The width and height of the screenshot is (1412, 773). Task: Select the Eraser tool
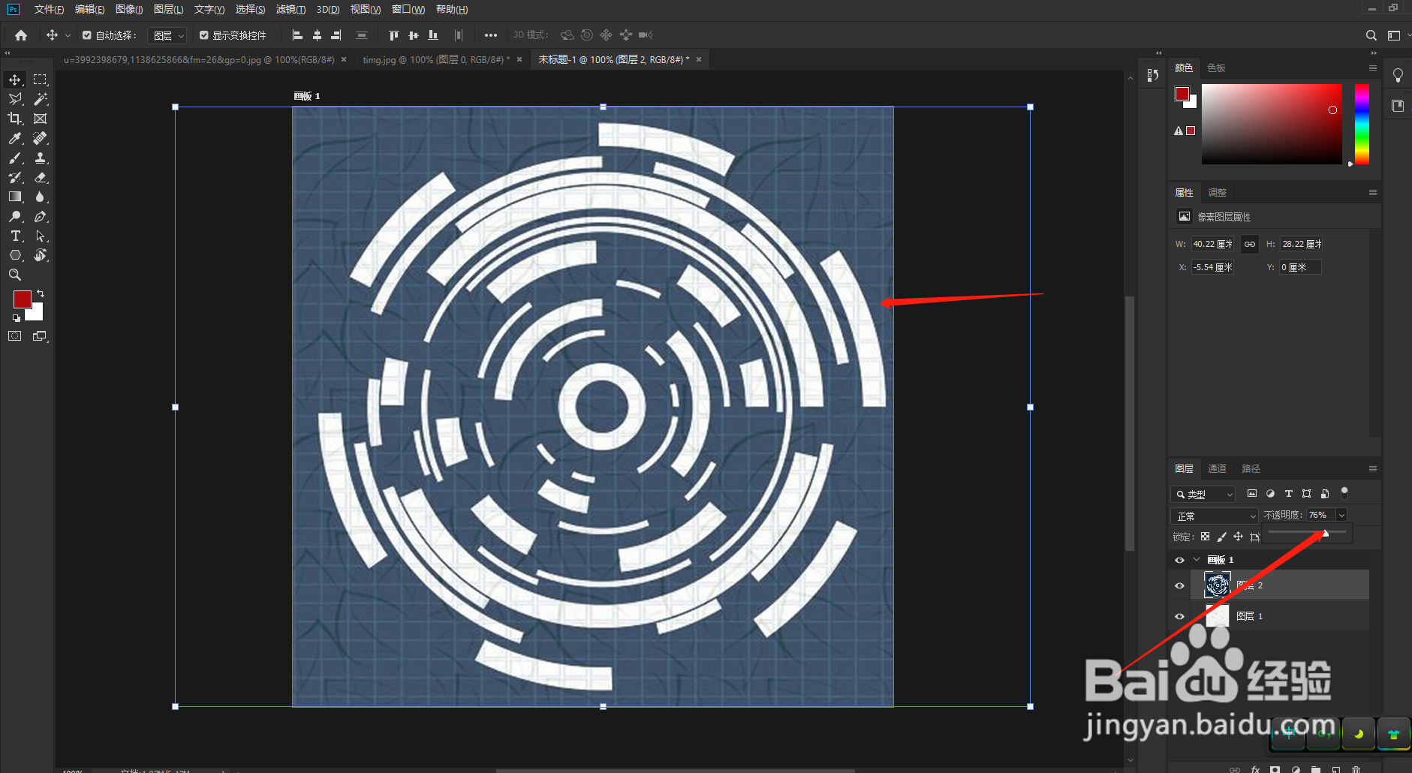41,177
